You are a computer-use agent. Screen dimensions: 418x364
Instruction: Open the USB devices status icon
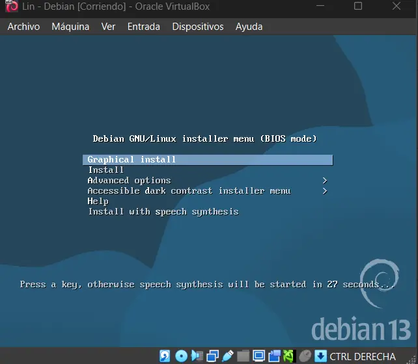(x=227, y=356)
